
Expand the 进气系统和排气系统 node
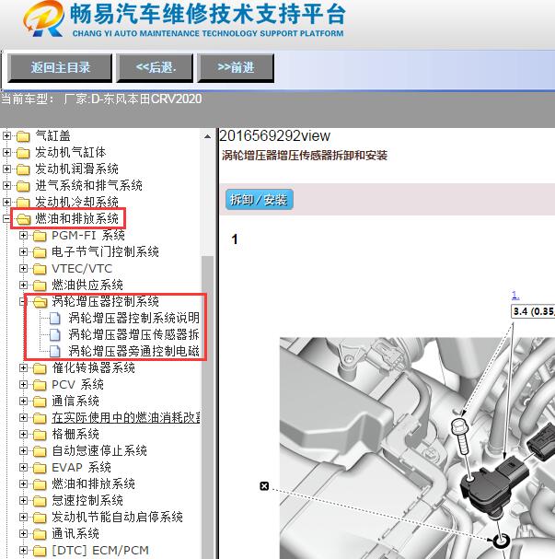pyautogui.click(x=6, y=185)
